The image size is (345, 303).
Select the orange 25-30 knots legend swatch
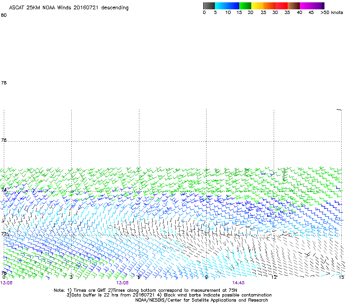tap(269, 6)
